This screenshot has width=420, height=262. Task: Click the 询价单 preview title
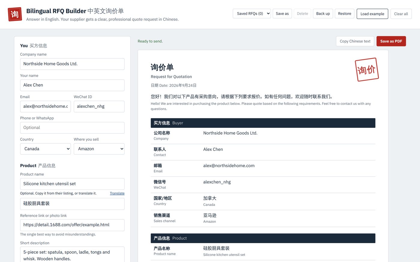coord(162,67)
